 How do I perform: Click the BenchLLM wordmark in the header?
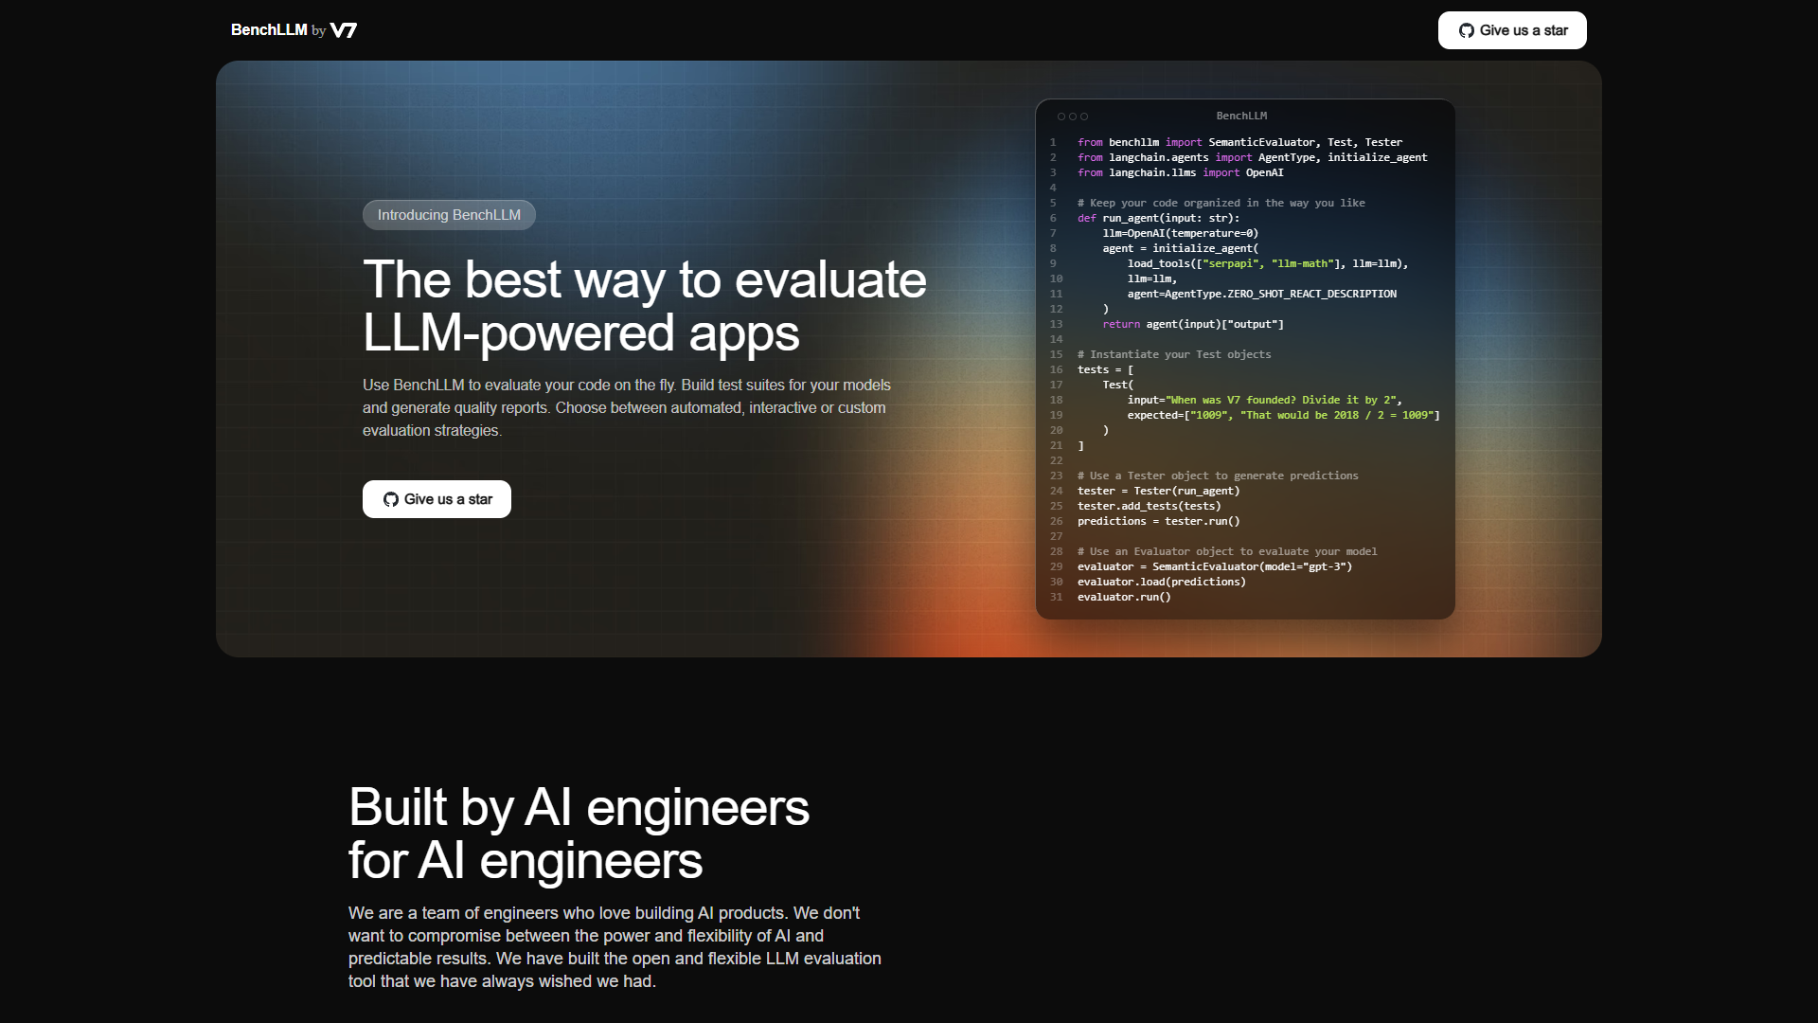click(x=269, y=30)
